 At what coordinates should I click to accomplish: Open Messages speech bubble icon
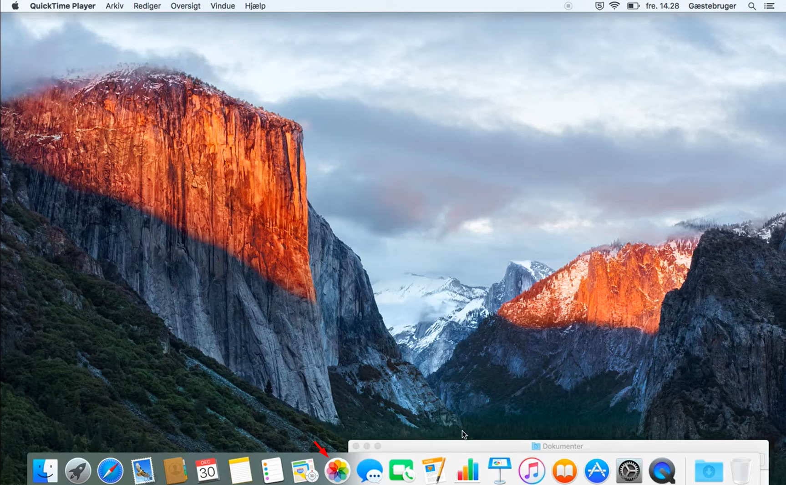click(370, 470)
